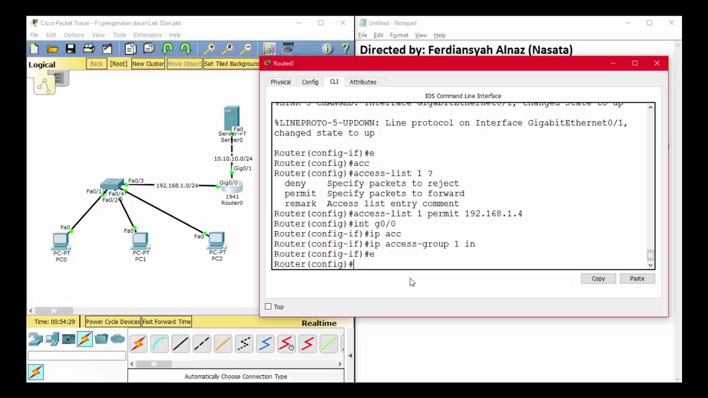The image size is (708, 398).
Task: Choose automatic connection type cable
Action: click(138, 344)
